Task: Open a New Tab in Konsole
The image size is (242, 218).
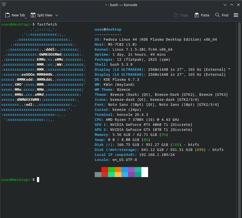Action: tap(15, 15)
